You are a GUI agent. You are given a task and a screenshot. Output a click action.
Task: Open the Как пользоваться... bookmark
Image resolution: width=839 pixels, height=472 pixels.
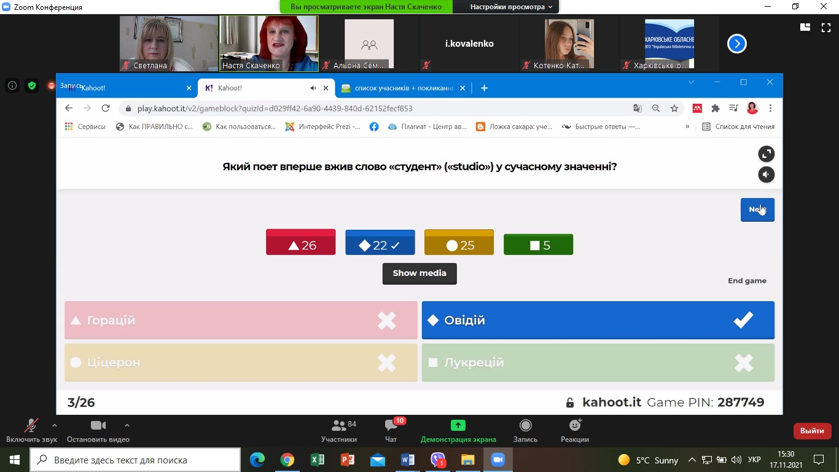click(x=240, y=127)
